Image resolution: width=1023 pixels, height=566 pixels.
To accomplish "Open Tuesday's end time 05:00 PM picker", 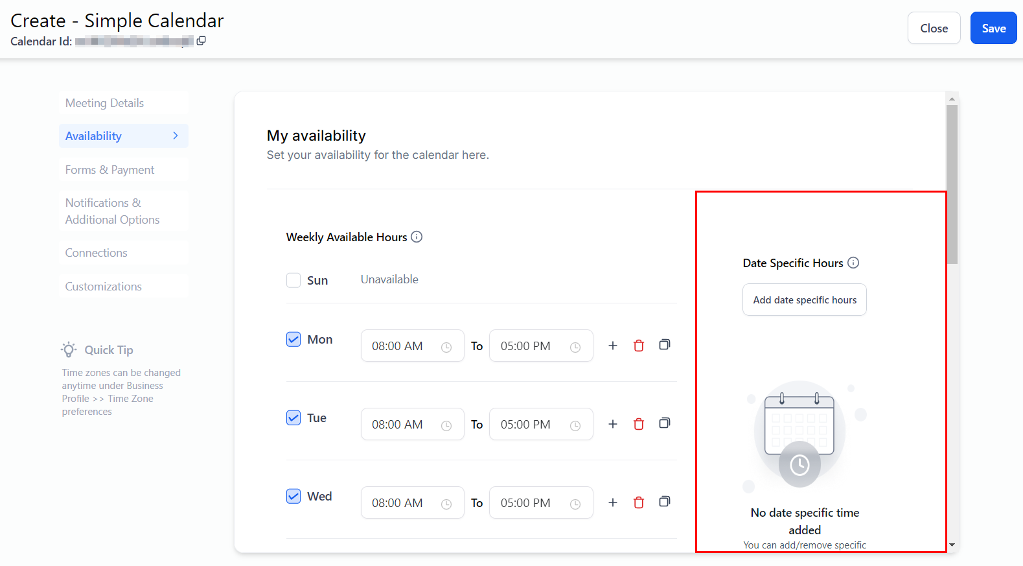I will coord(540,424).
